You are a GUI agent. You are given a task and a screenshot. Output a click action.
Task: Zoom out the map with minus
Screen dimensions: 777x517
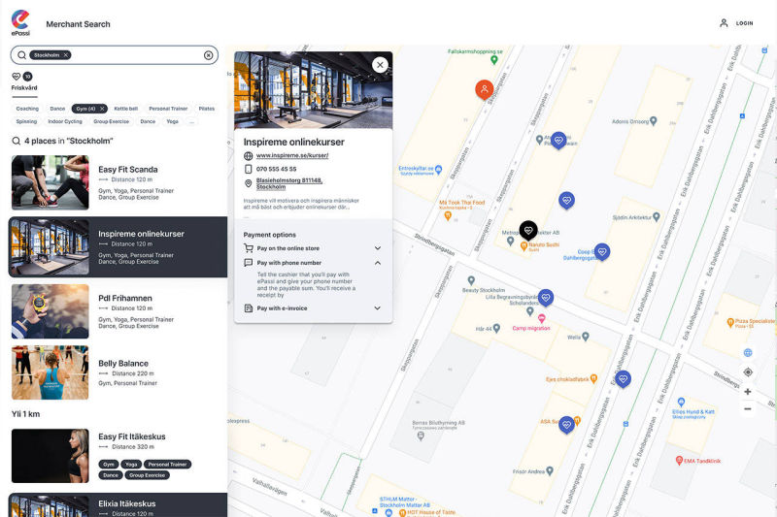(748, 409)
